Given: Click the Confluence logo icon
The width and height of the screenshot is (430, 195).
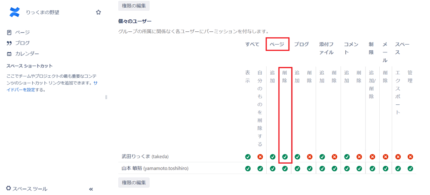Looking at the screenshot, I should 15,12.
